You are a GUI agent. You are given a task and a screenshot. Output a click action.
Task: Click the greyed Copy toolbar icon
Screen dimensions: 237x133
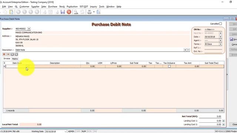[x=5, y=12]
